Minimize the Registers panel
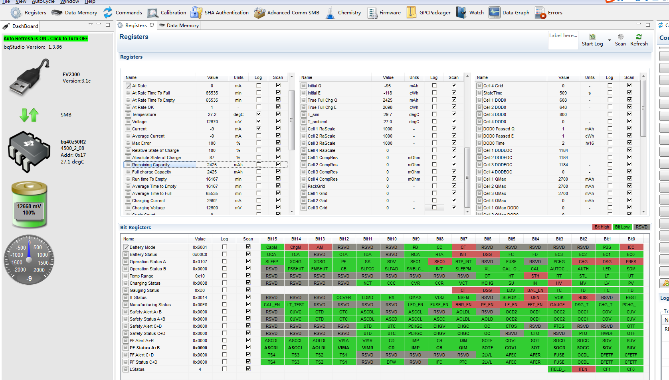The image size is (669, 380). [638, 25]
